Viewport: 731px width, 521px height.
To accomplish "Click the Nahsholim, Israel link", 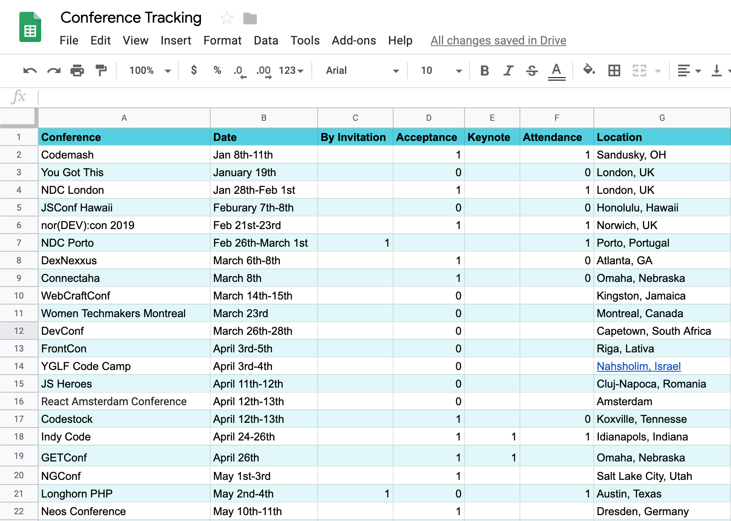I will coord(639,366).
